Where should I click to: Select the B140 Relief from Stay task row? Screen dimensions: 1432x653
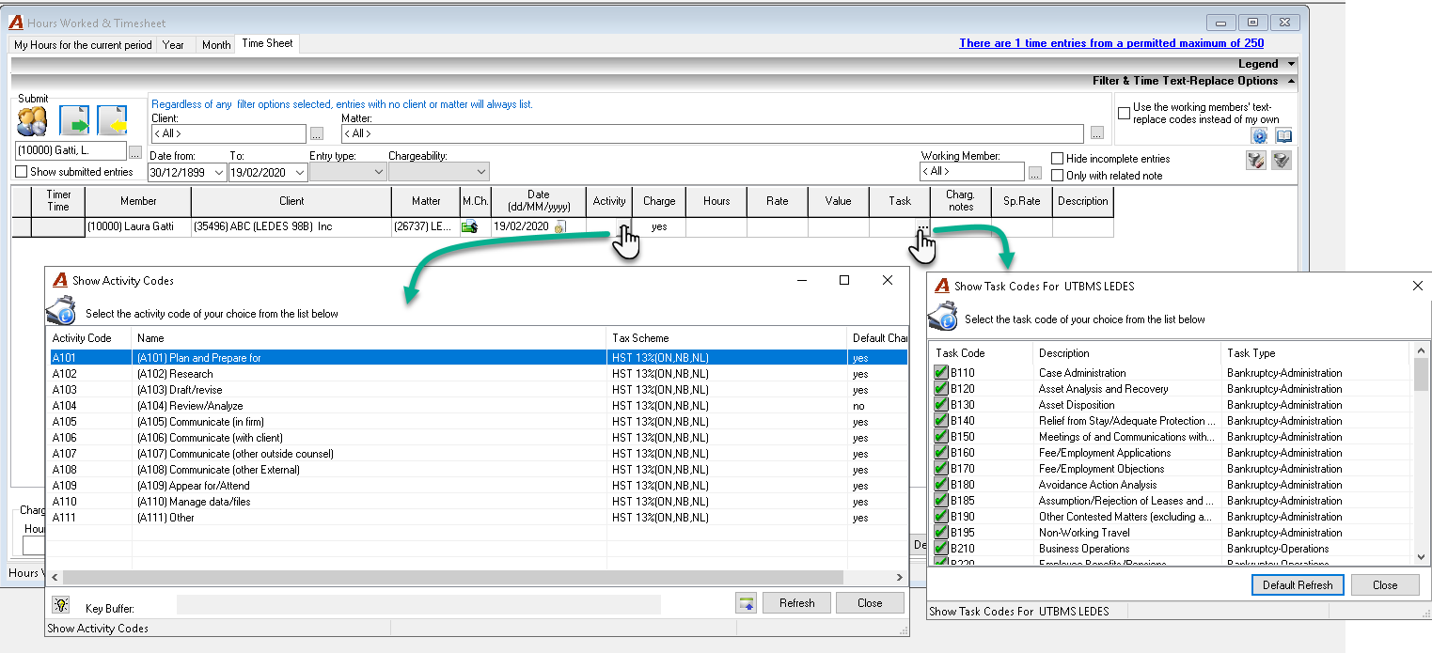click(1172, 421)
